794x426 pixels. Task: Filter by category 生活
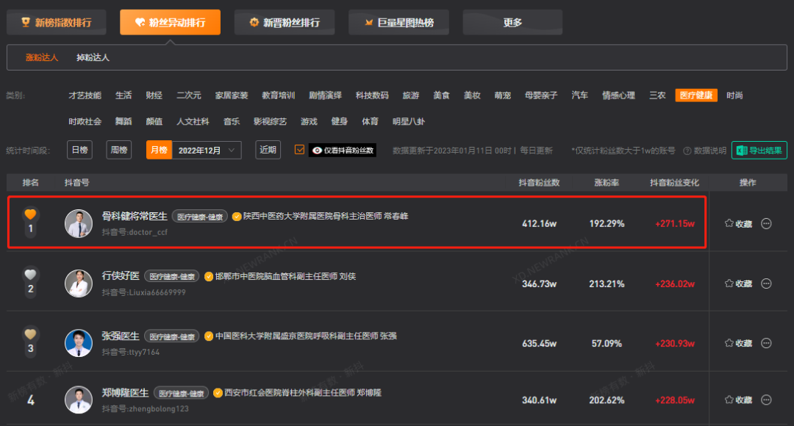coord(124,95)
